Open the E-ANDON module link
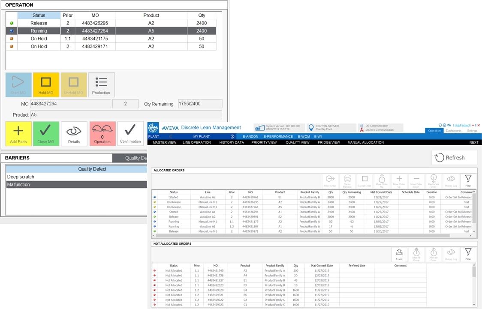 (x=250, y=136)
